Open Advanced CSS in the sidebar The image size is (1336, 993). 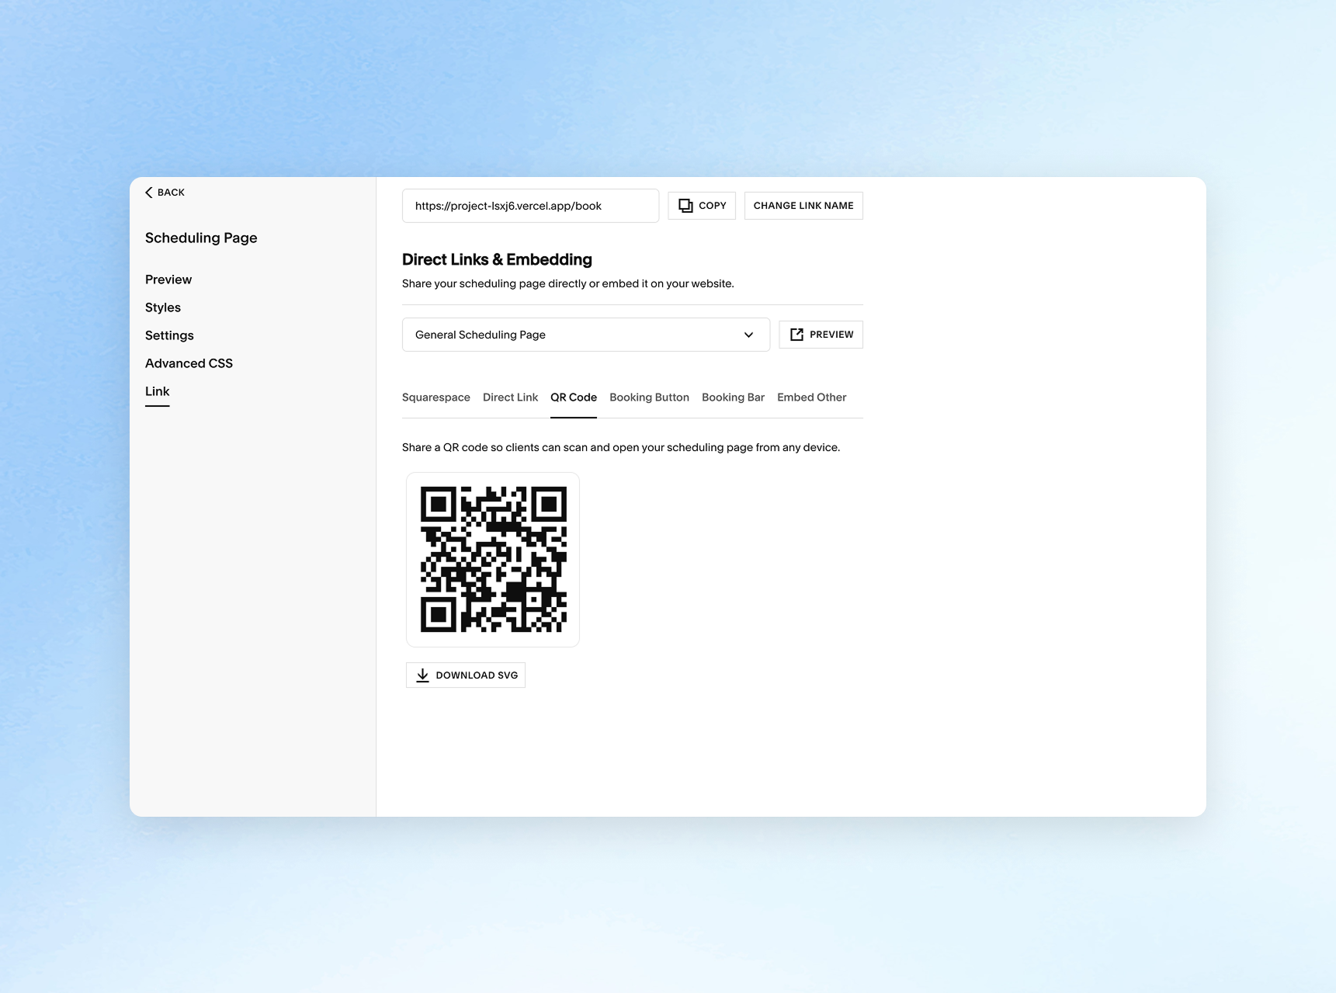coord(189,363)
